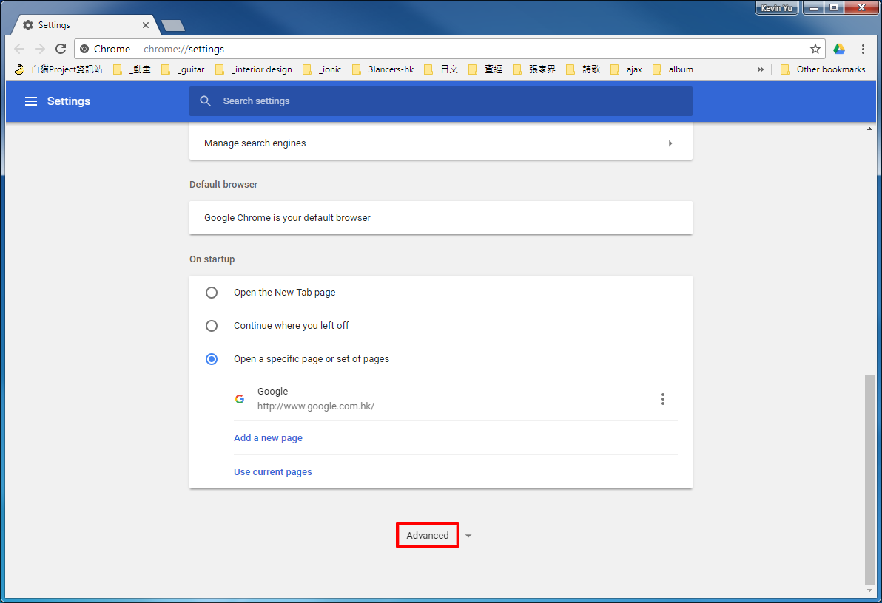
Task: Open the 張家界 bookmark folder
Action: [534, 69]
